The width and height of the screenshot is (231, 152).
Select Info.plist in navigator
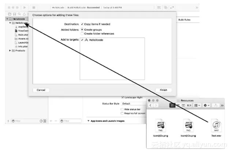21,47
